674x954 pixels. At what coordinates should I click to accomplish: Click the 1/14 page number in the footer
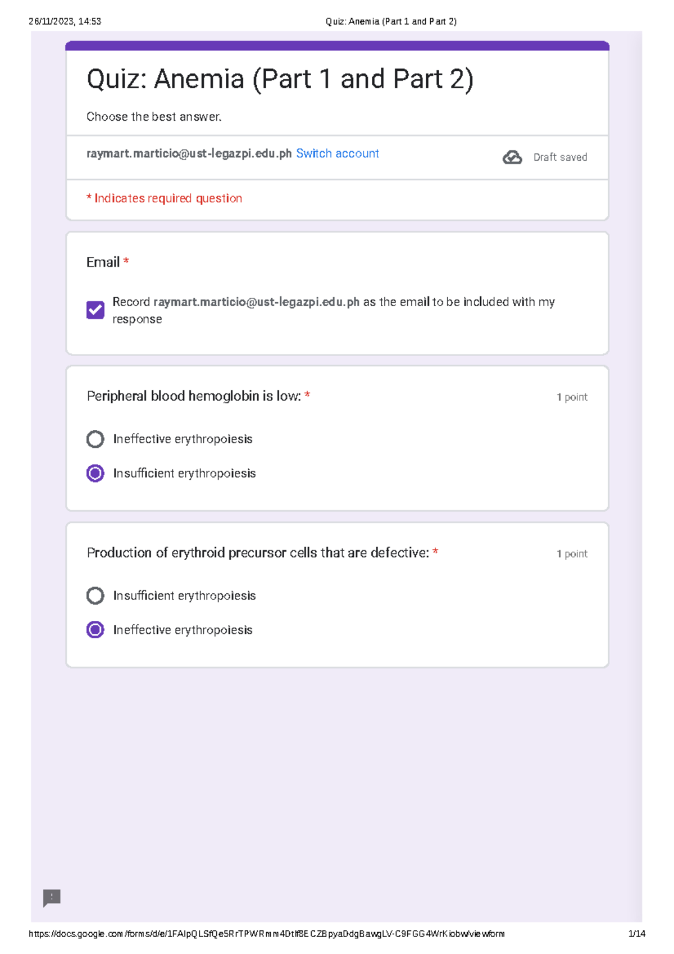pyautogui.click(x=637, y=934)
